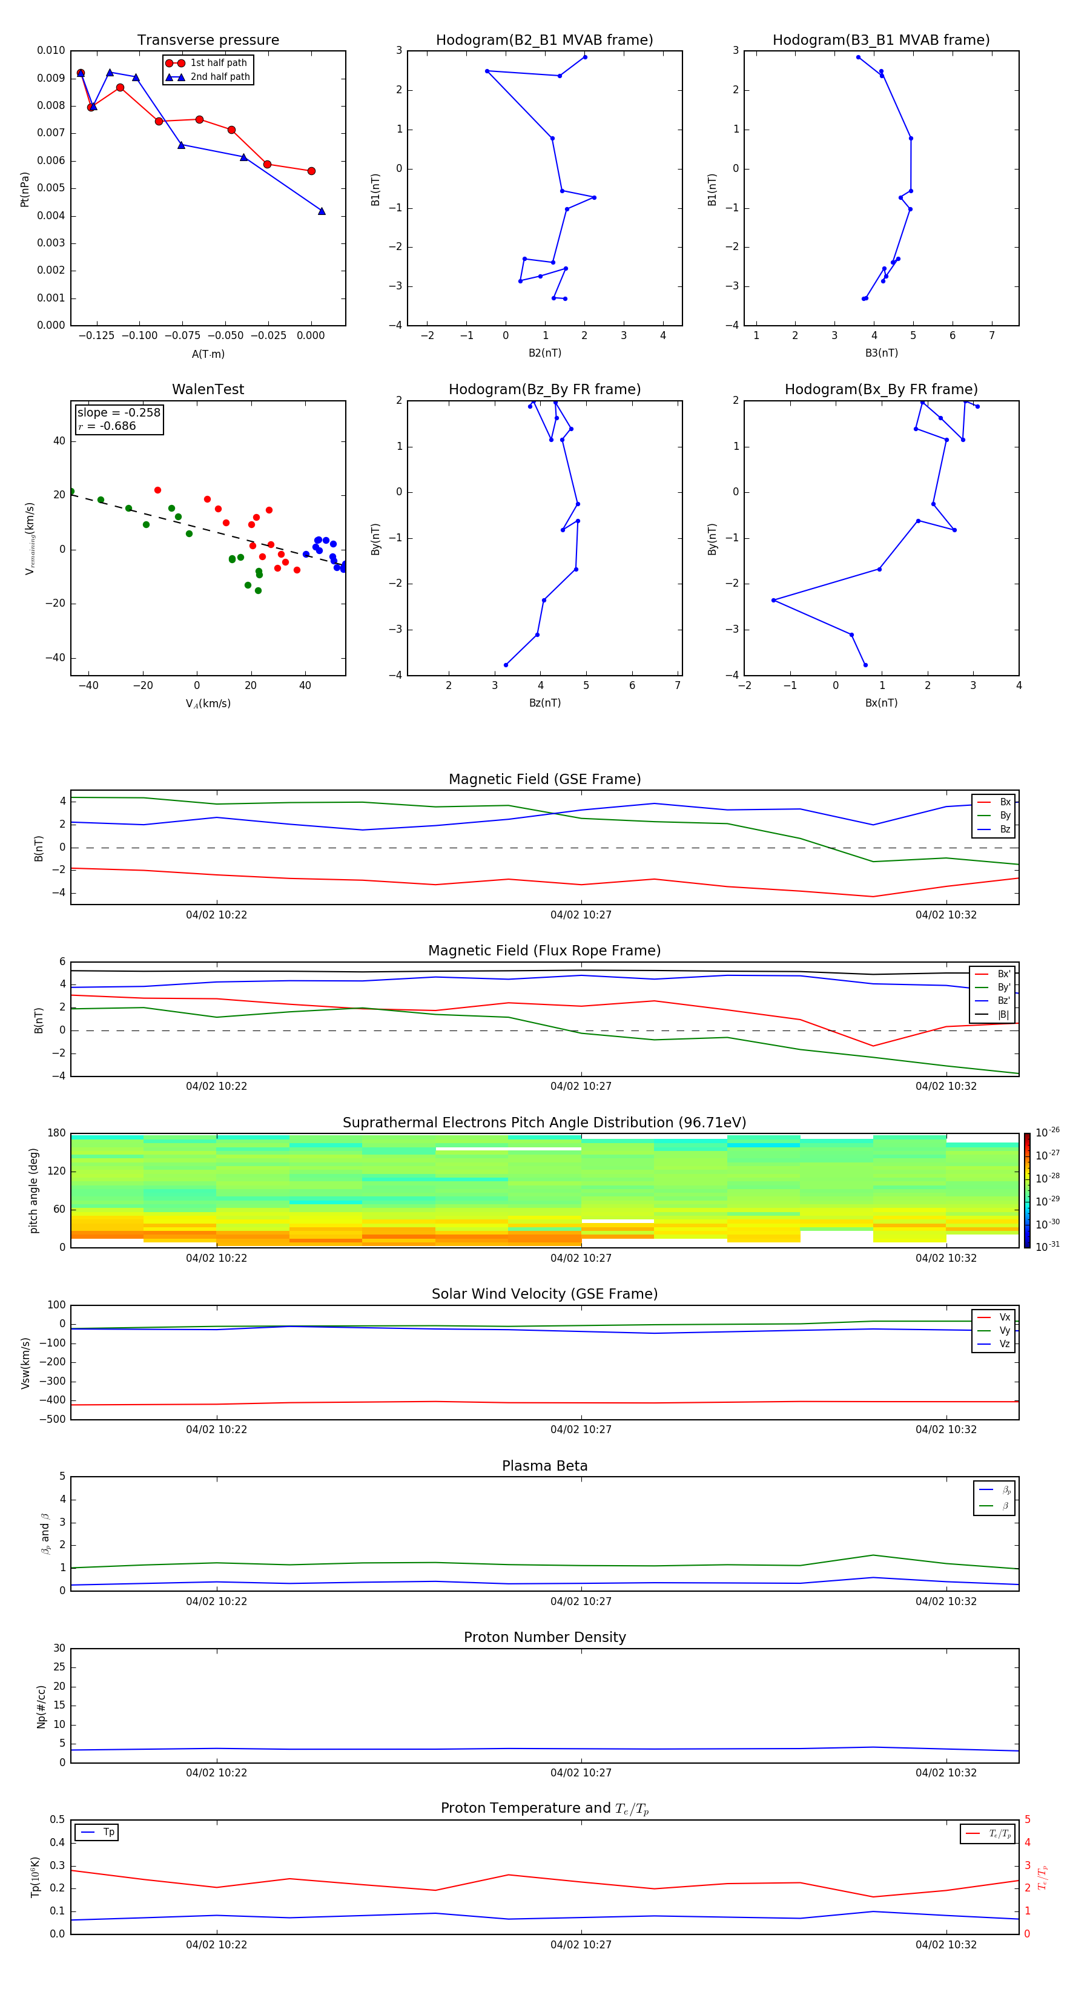
Task: Click '2nd half path' legend entry
Action: tap(207, 77)
